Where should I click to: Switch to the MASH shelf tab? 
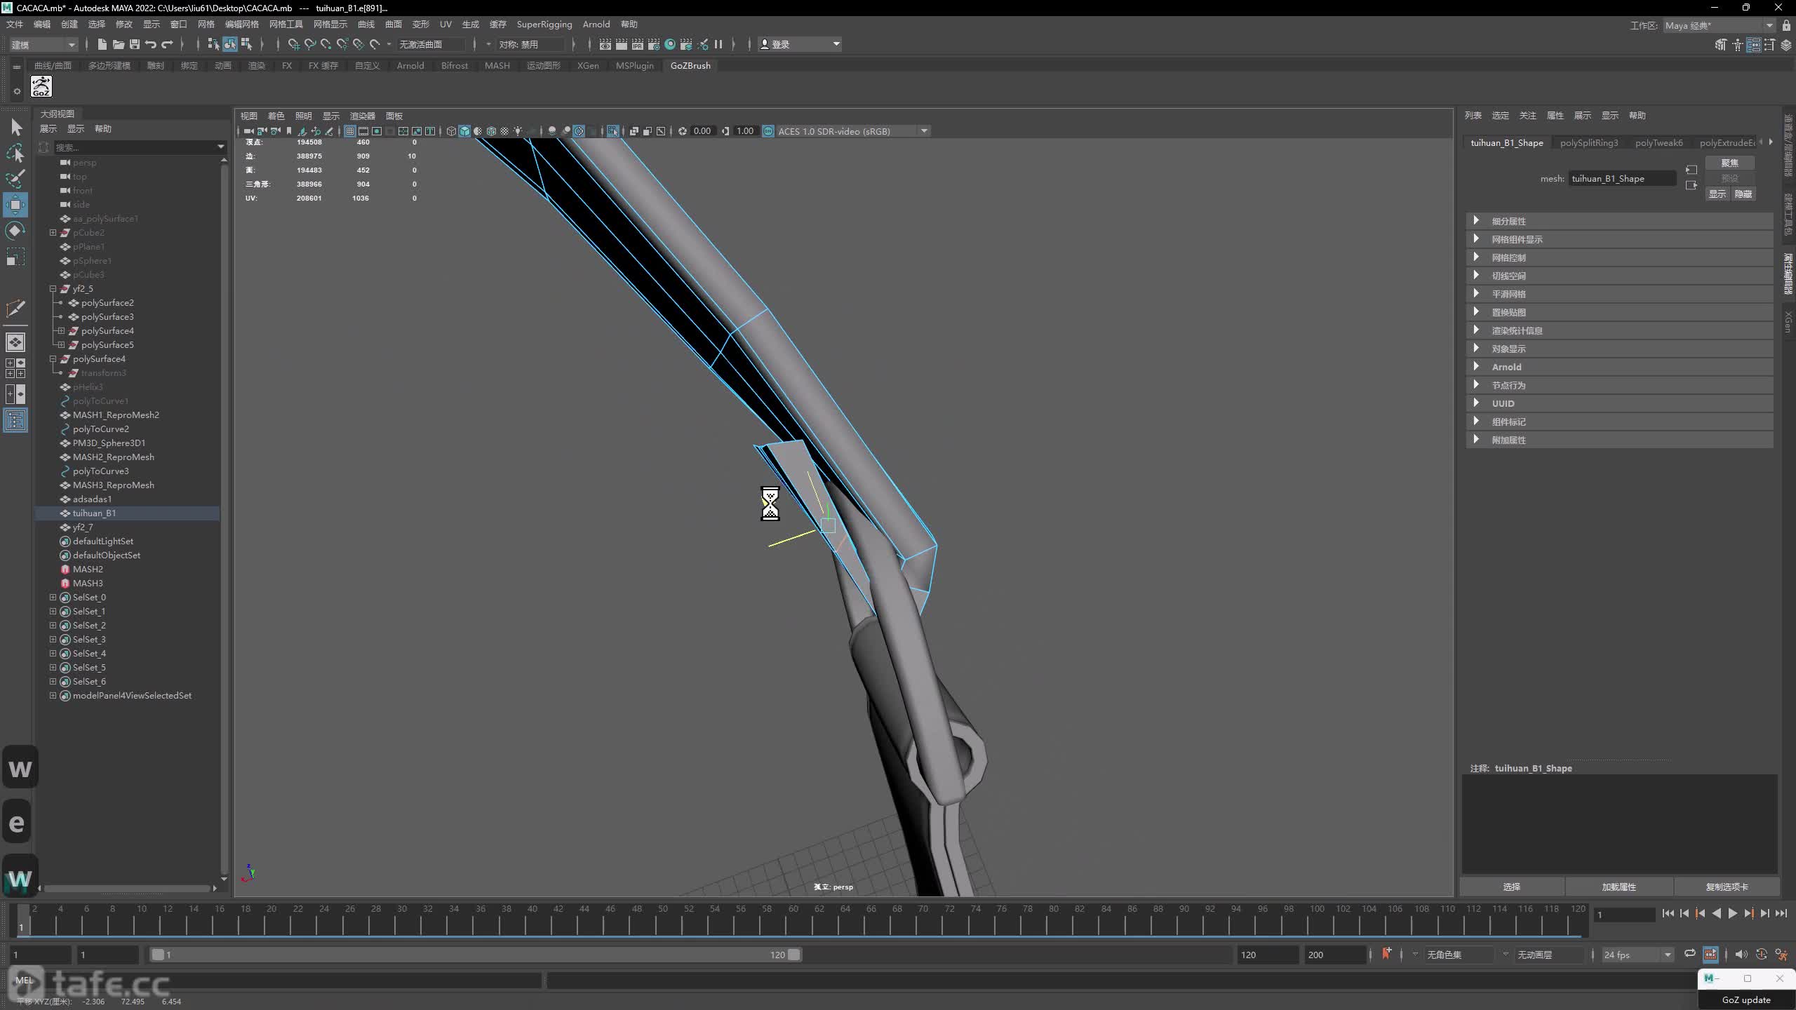[497, 65]
